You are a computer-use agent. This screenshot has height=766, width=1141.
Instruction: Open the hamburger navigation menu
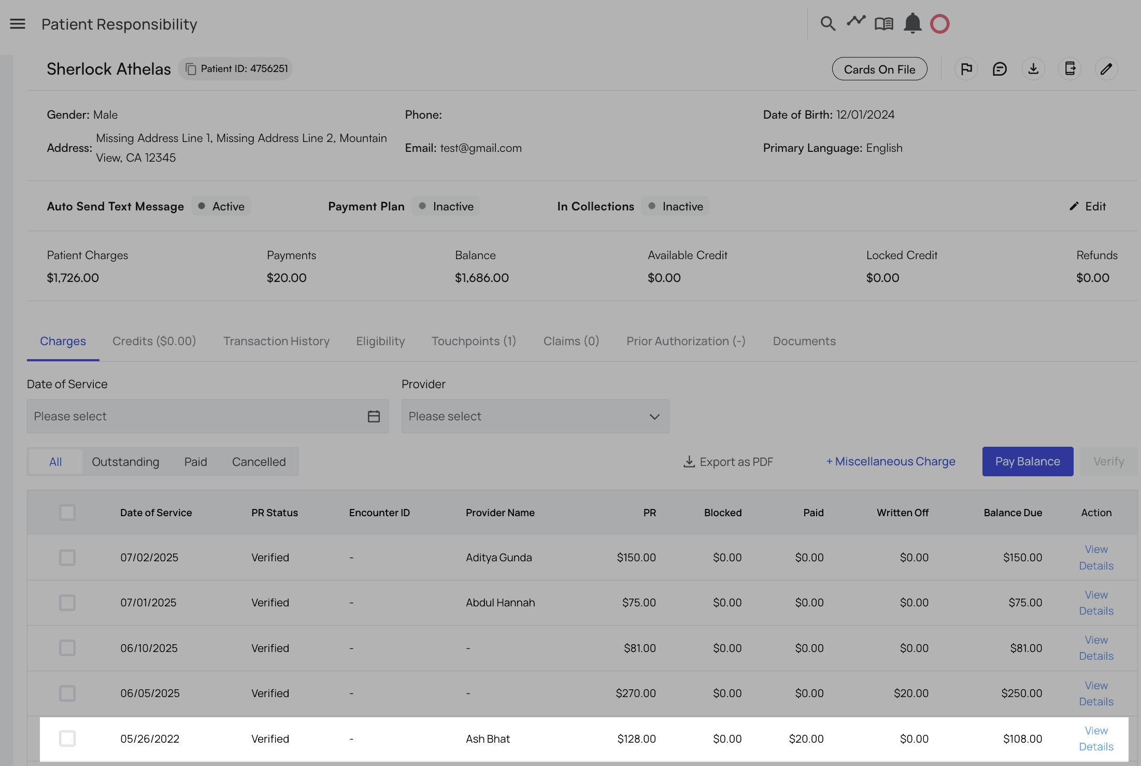point(18,24)
